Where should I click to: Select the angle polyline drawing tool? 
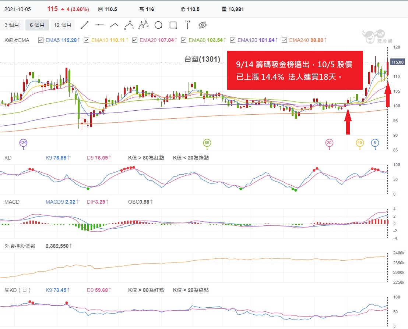[x=114, y=25]
